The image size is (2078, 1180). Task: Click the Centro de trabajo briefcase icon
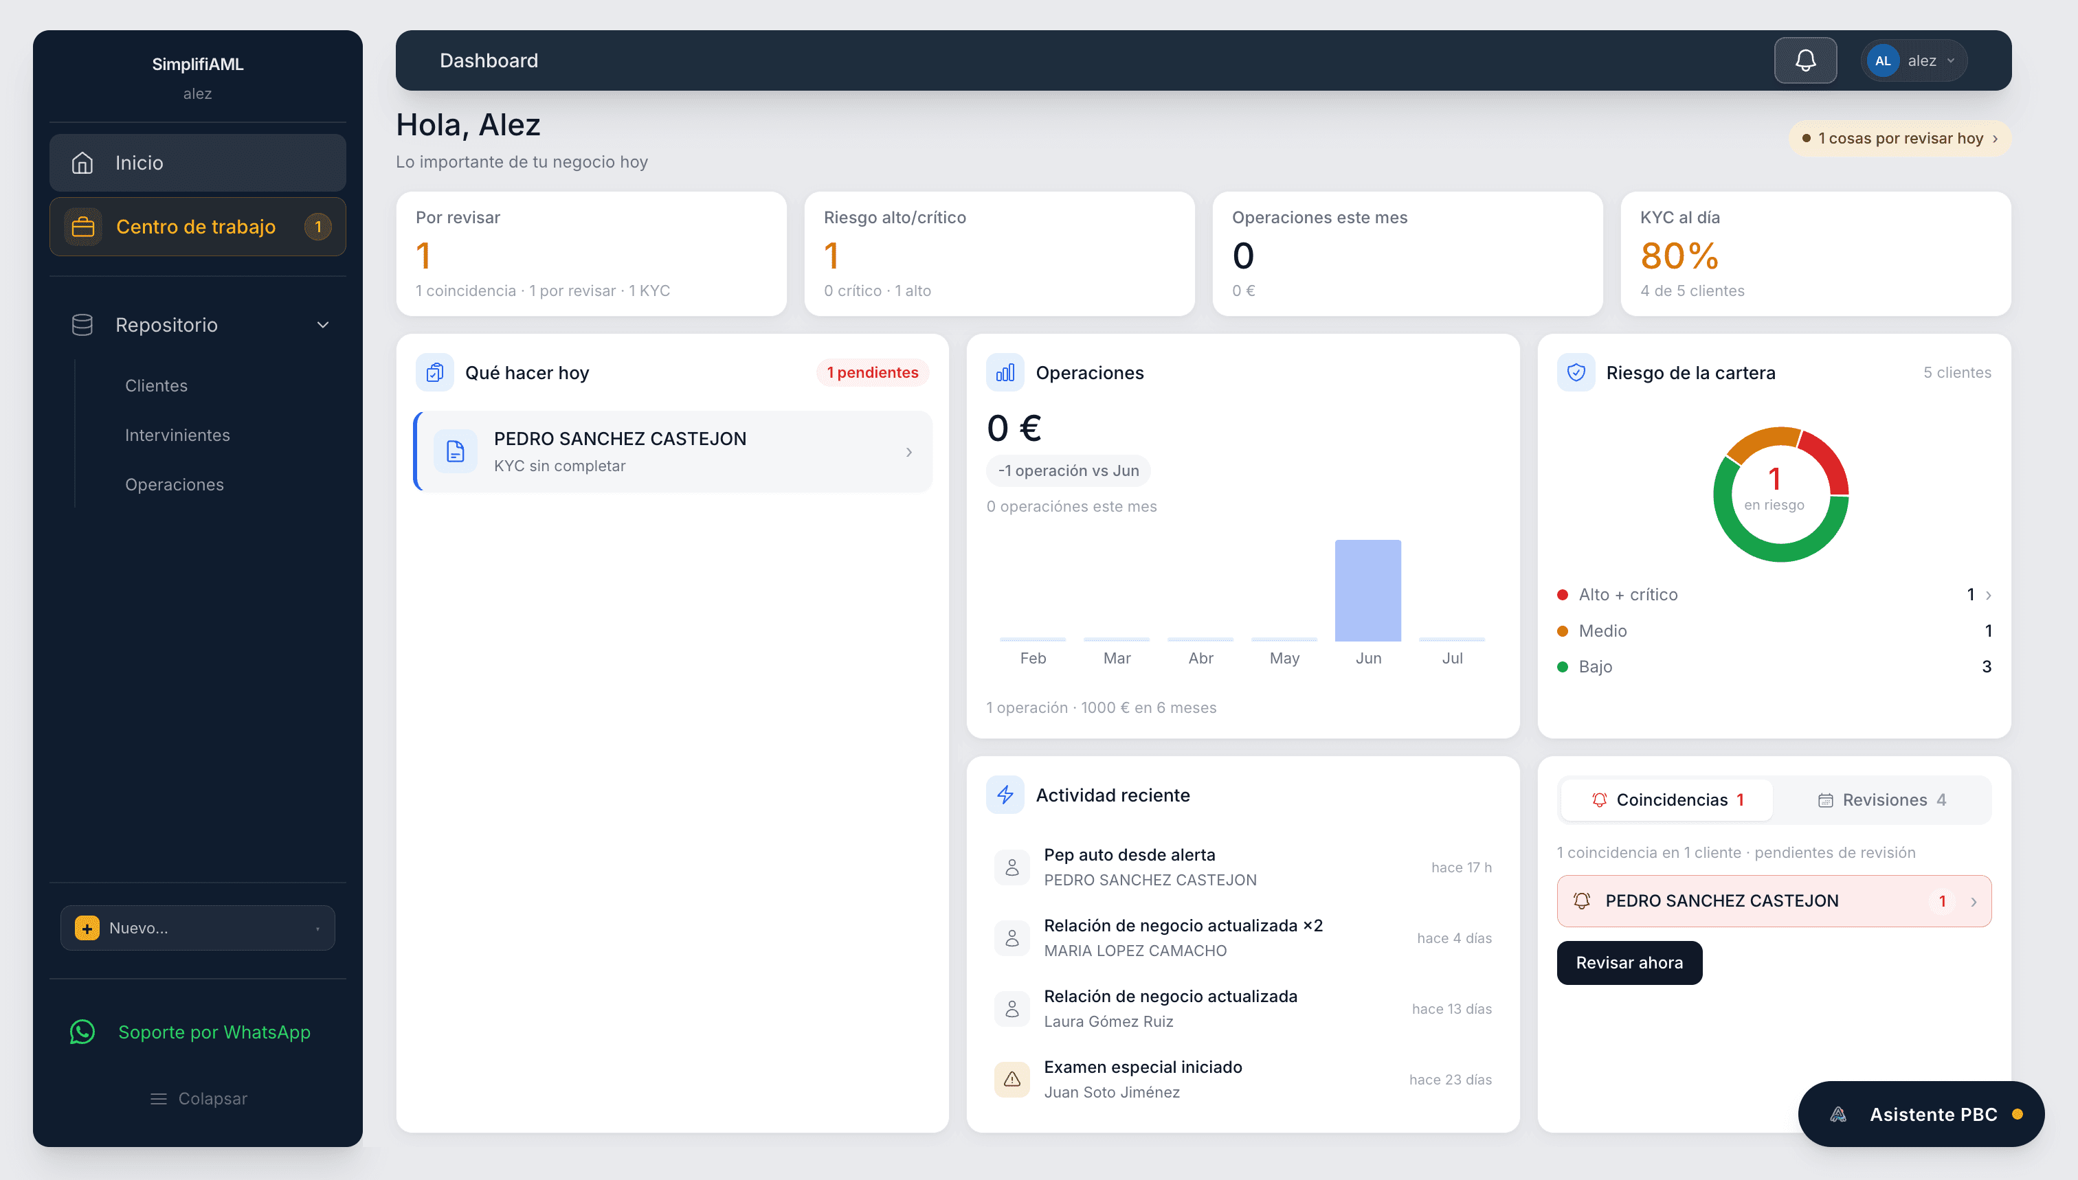pyautogui.click(x=82, y=227)
